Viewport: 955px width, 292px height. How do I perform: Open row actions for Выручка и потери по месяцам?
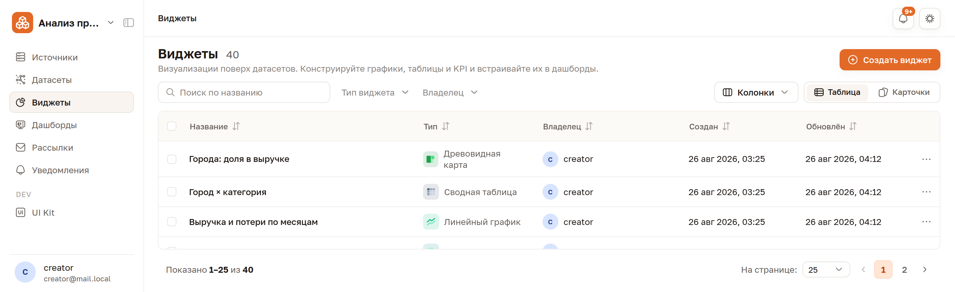tap(926, 222)
